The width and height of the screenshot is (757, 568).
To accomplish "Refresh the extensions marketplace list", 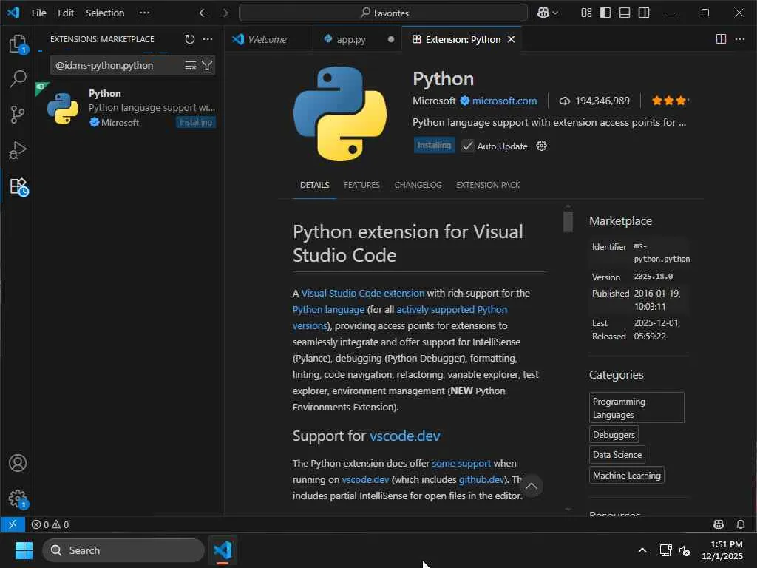I will click(190, 39).
